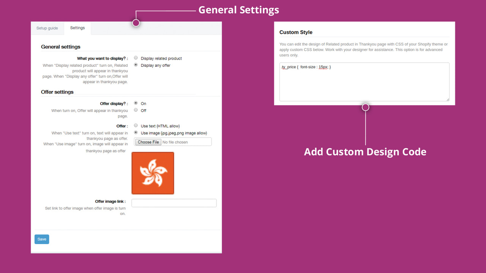Viewport: 486px width, 273px height.
Task: Click the General Settings callout label
Action: click(x=238, y=10)
